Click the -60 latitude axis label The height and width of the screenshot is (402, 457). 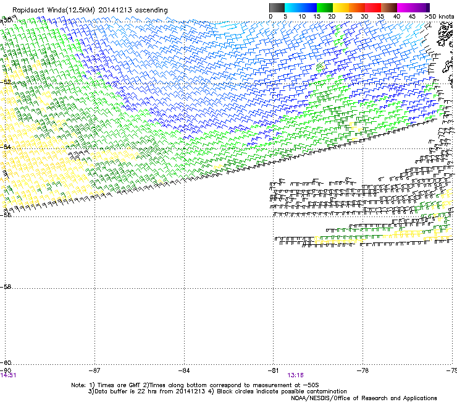(6, 362)
